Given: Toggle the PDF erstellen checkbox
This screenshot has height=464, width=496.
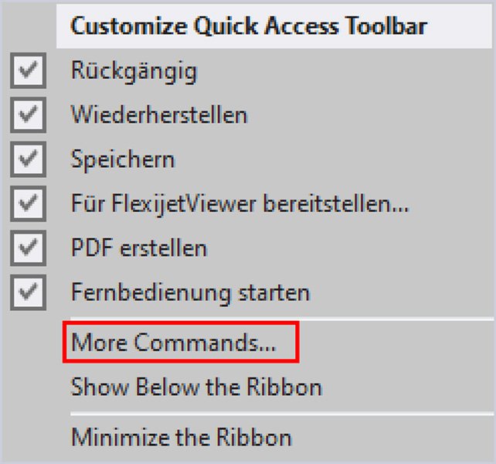Looking at the screenshot, I should pyautogui.click(x=29, y=249).
